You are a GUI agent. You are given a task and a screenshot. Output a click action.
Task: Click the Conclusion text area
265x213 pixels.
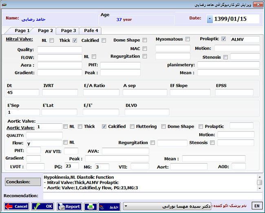(150, 183)
